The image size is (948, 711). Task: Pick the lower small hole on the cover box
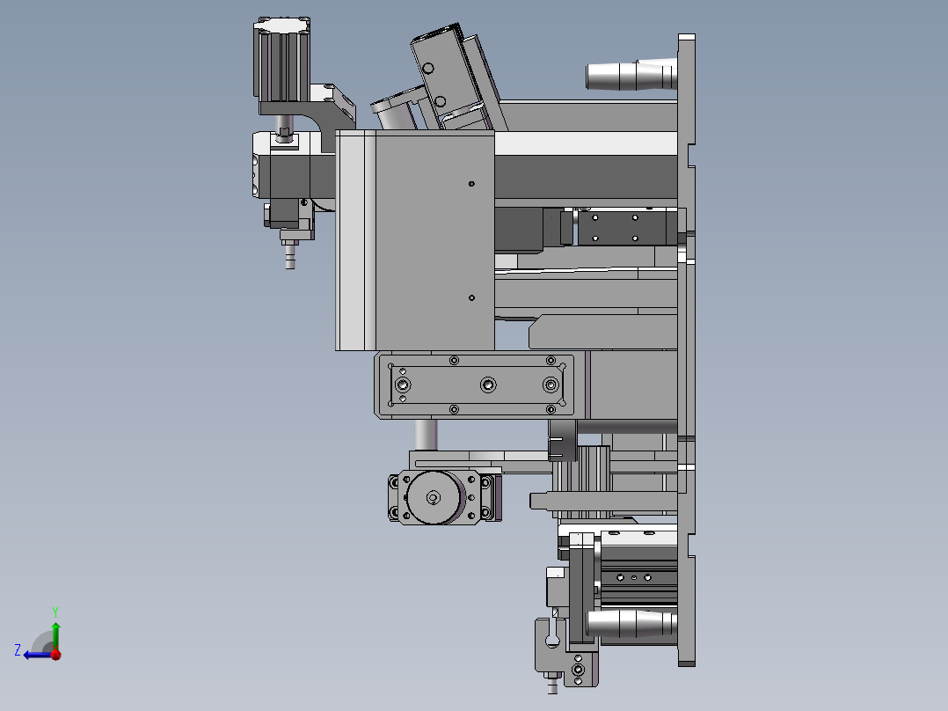[x=471, y=297]
